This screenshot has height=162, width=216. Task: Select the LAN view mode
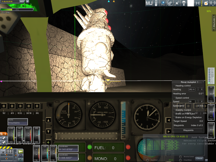tap(211, 73)
